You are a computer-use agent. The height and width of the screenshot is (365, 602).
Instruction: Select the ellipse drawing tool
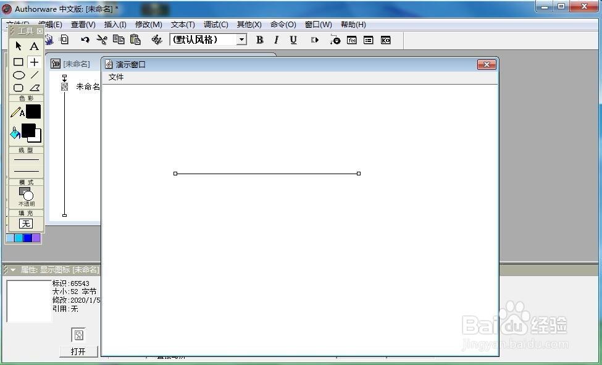tap(18, 75)
